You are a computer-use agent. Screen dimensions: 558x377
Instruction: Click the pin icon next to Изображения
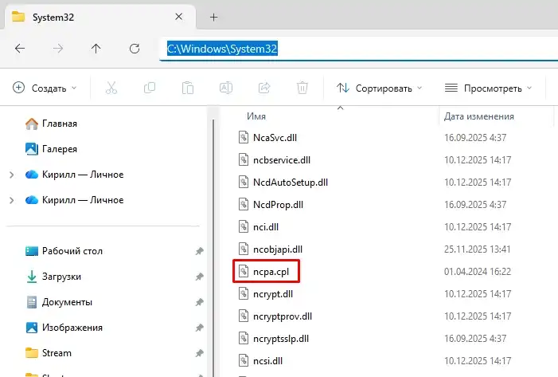(199, 328)
